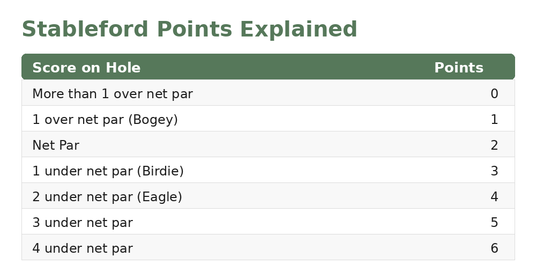Click the 4 under net par row
This screenshot has height=279, width=536.
(x=268, y=247)
